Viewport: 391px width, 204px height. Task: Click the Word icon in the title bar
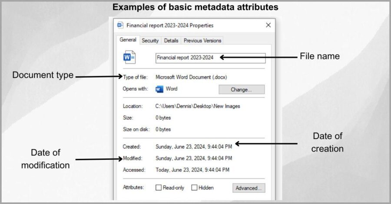[120, 26]
